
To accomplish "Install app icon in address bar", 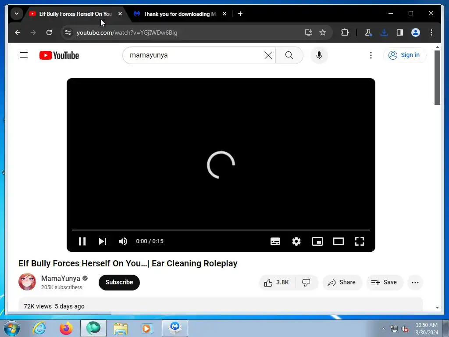I will click(x=308, y=32).
